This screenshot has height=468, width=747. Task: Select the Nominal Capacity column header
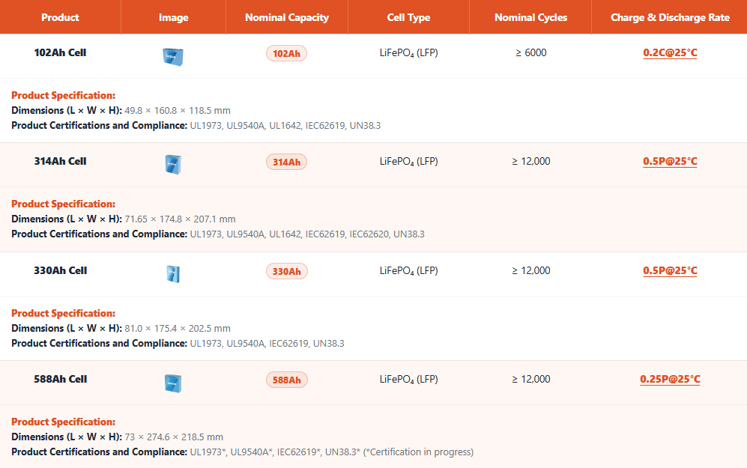click(287, 17)
